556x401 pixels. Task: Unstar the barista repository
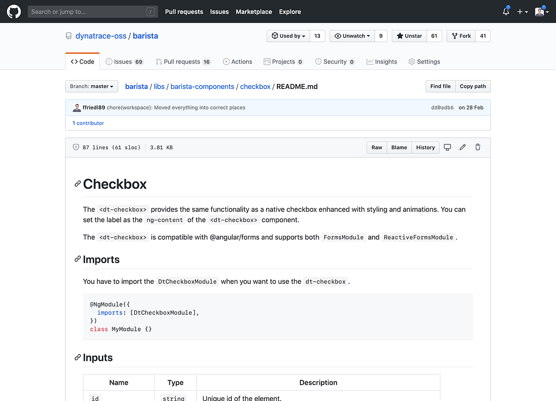(409, 36)
